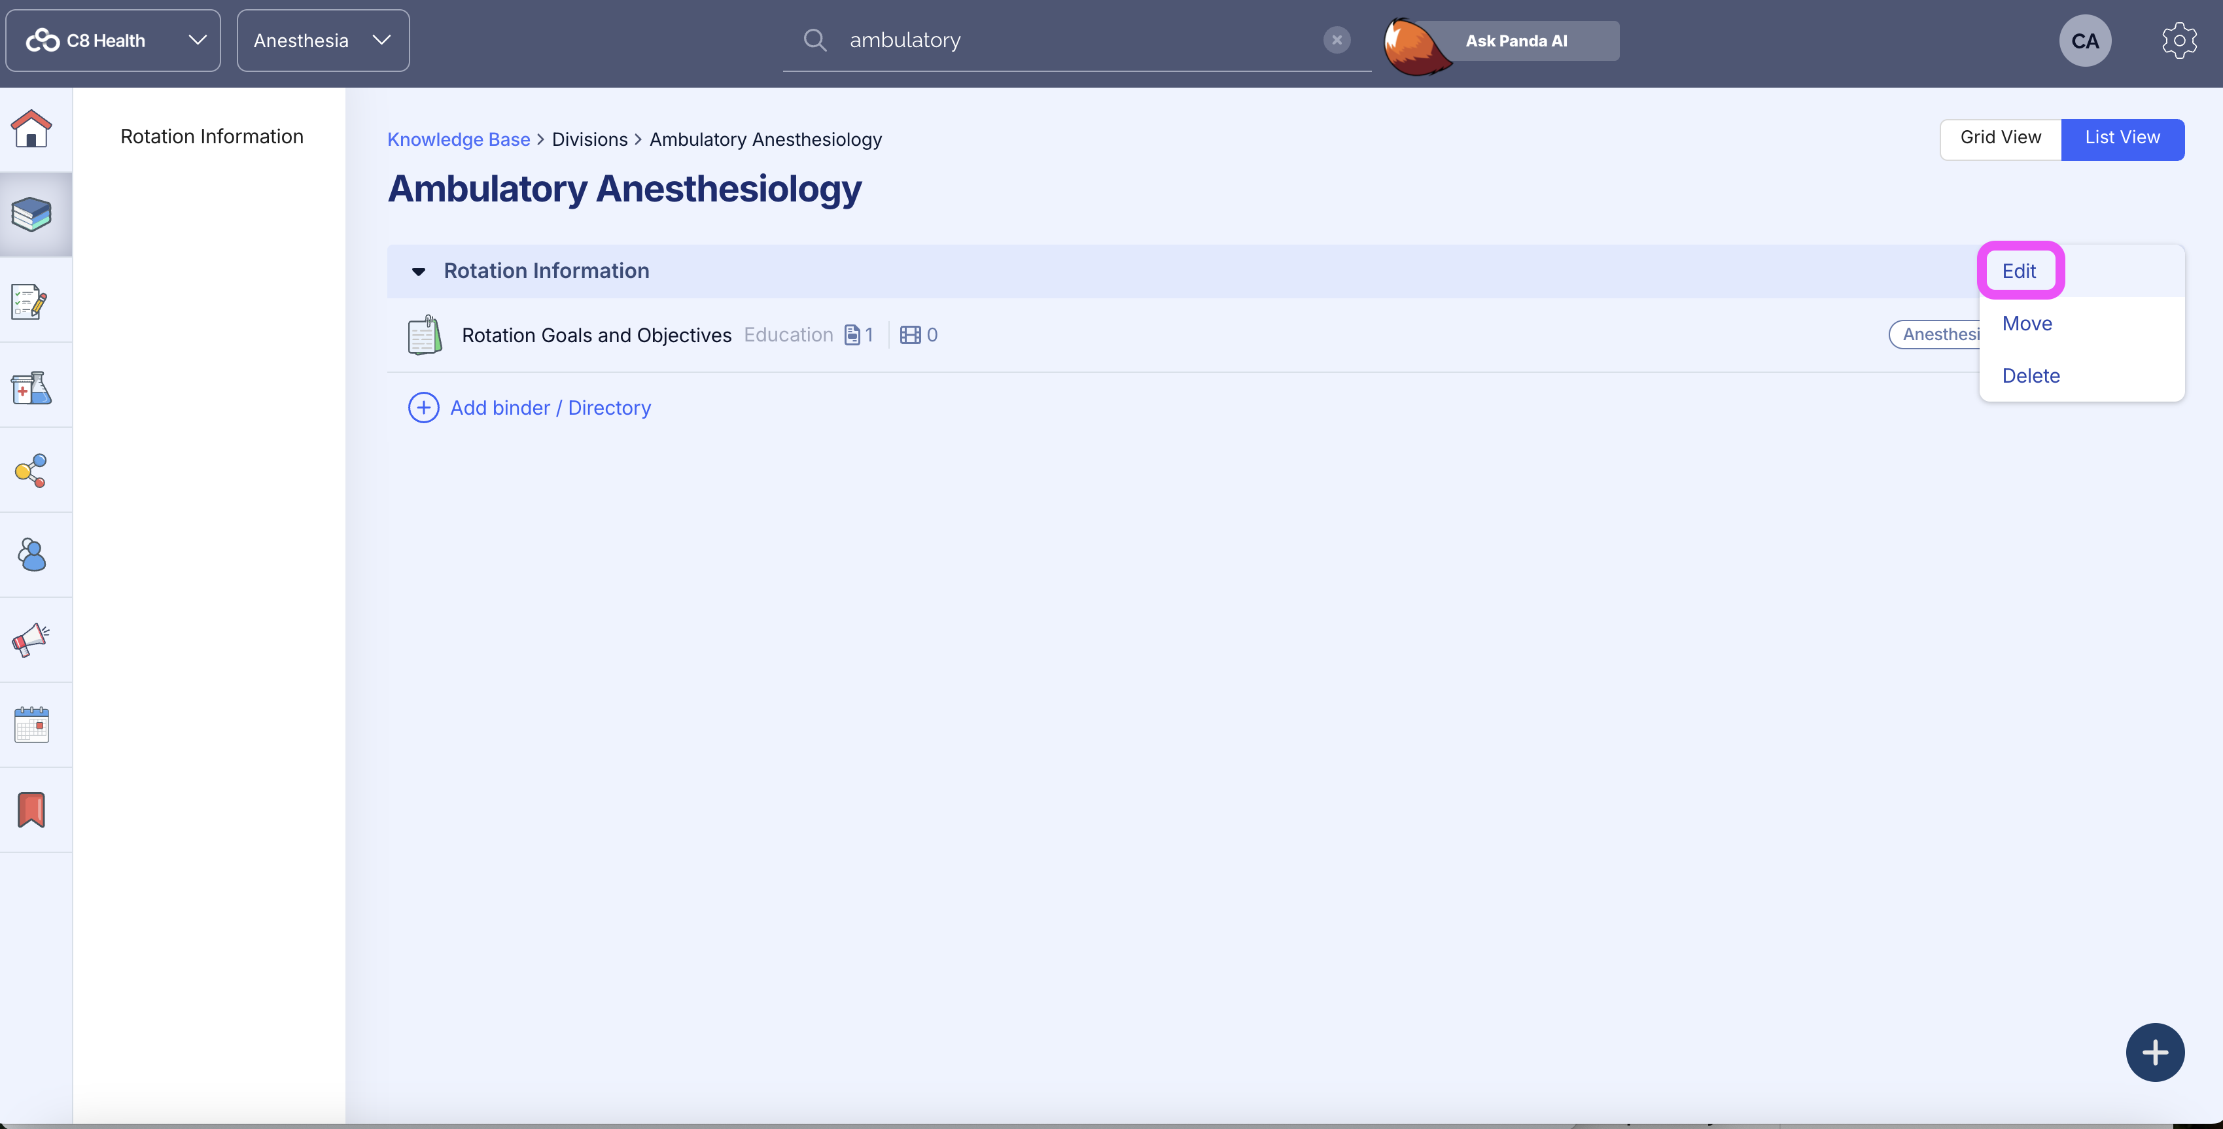Viewport: 2223px width, 1129px height.
Task: Click the Education label on the binder row
Action: point(788,335)
